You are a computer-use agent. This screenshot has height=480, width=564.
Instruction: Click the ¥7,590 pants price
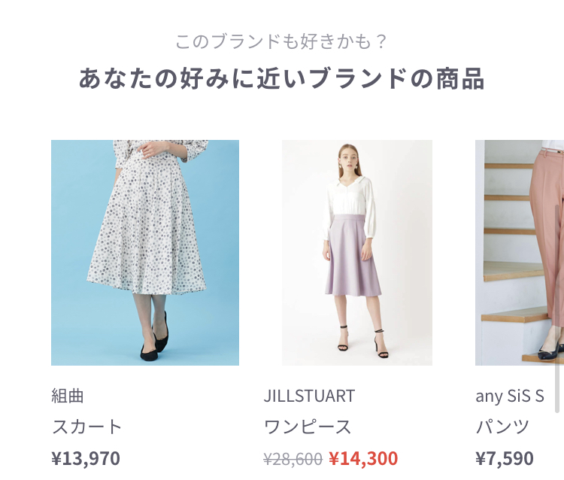click(505, 458)
